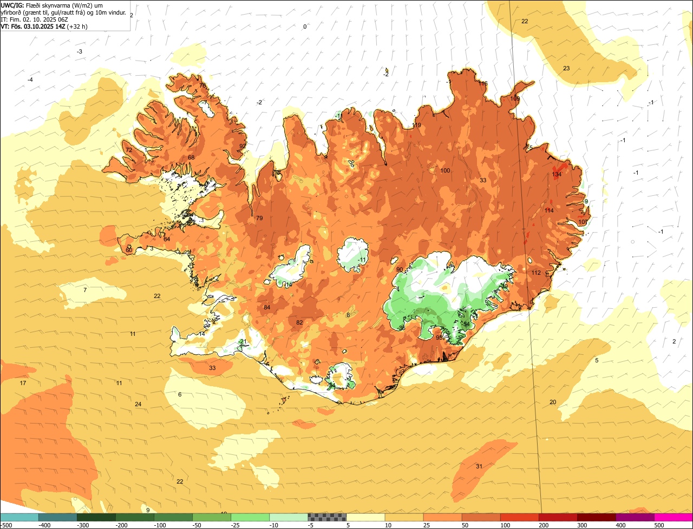Screen dimensions: 693x529
Task: Click the legend label 500
Action: click(659, 525)
